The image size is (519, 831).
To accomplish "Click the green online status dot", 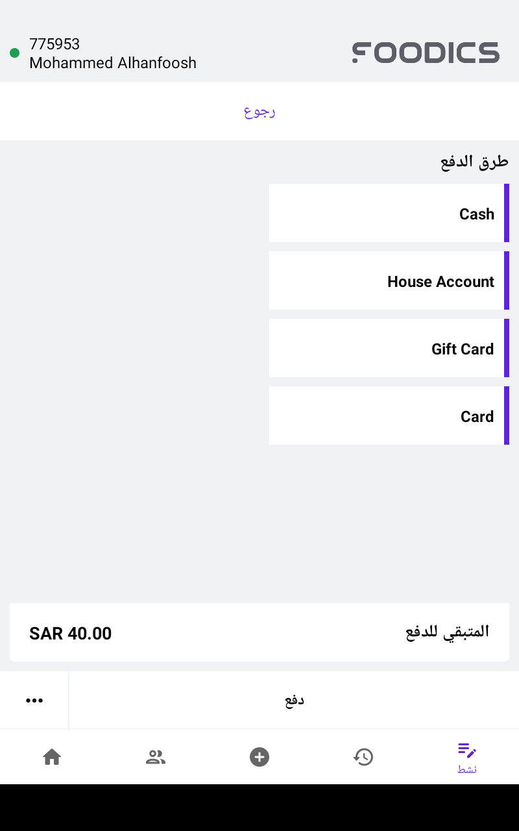I will pyautogui.click(x=14, y=53).
